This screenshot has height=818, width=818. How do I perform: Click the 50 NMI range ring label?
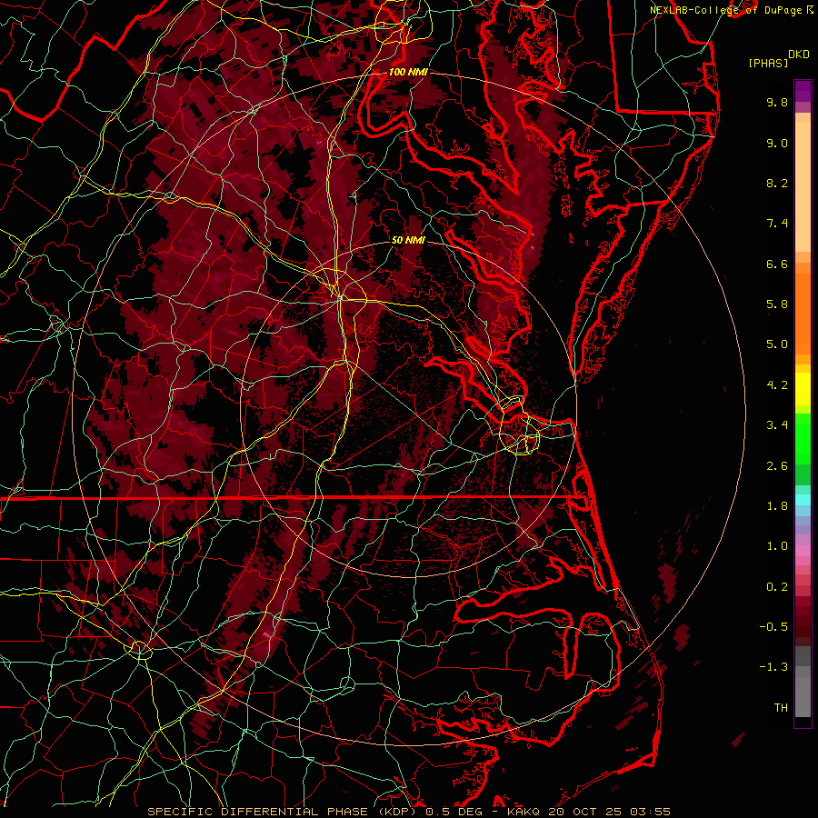coord(408,240)
